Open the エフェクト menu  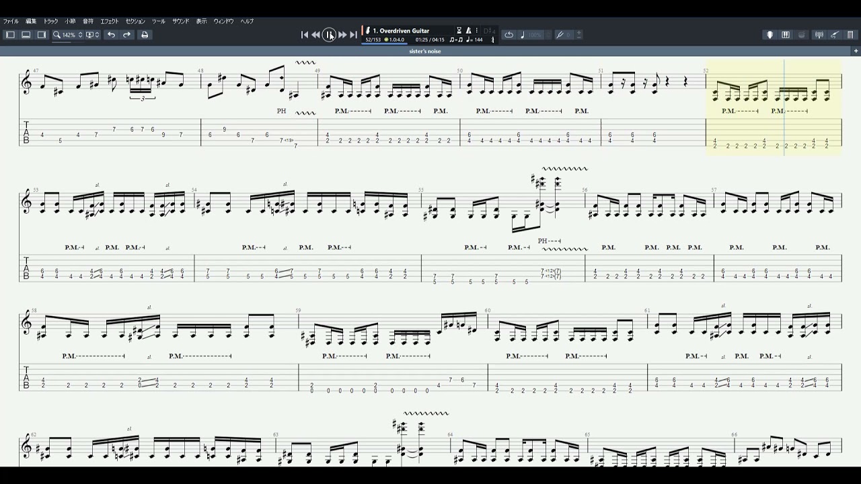pos(110,22)
